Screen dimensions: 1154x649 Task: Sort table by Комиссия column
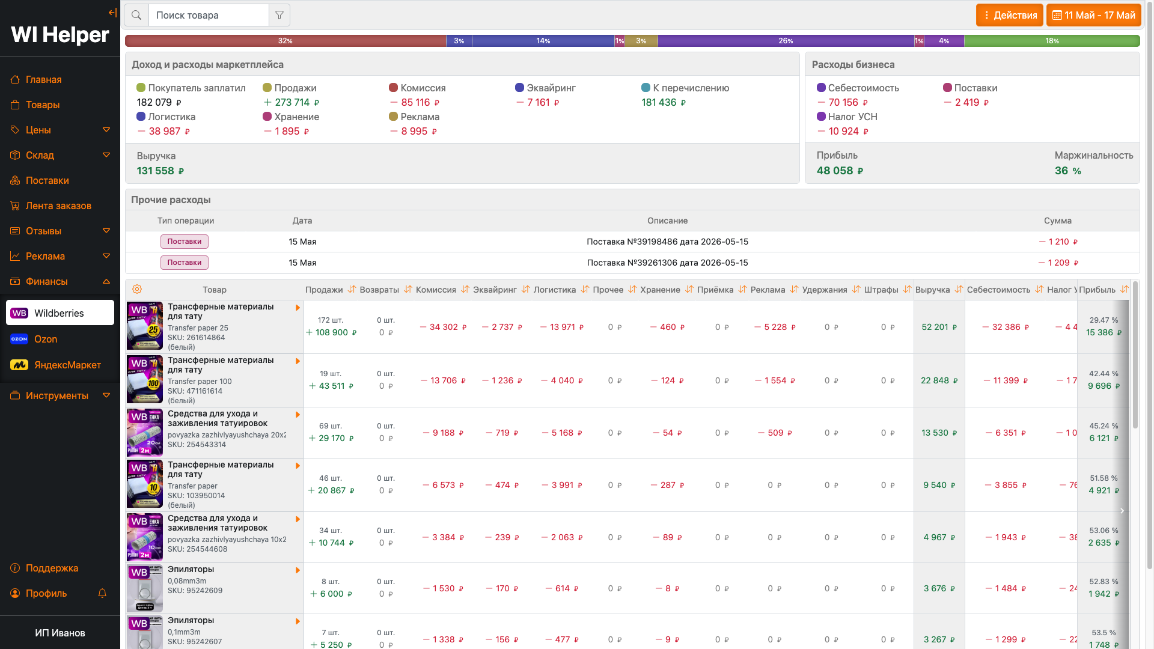(465, 290)
